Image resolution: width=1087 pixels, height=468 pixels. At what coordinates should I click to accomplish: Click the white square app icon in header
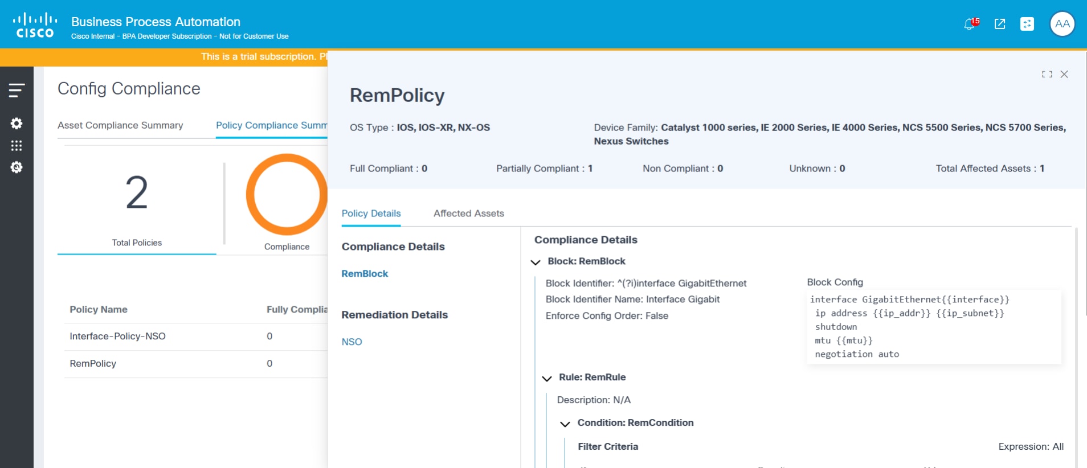(1027, 24)
